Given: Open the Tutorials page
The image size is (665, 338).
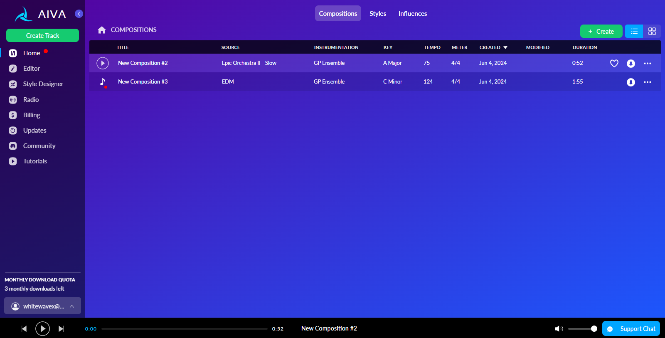Looking at the screenshot, I should click(35, 161).
